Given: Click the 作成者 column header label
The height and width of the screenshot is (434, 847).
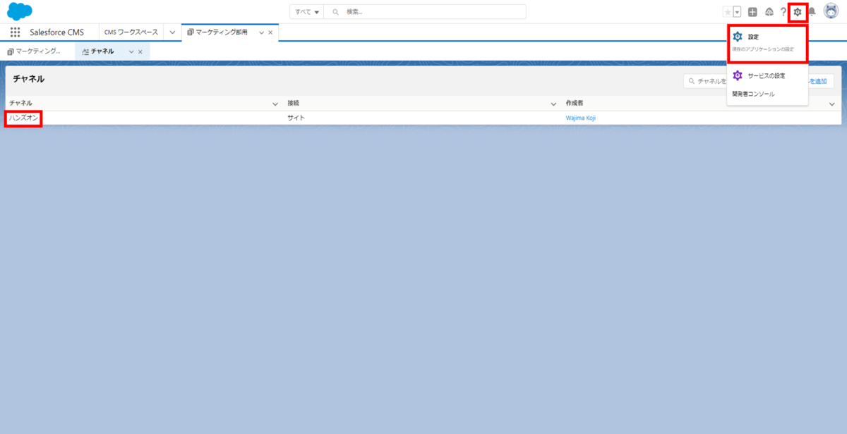Looking at the screenshot, I should click(x=575, y=104).
